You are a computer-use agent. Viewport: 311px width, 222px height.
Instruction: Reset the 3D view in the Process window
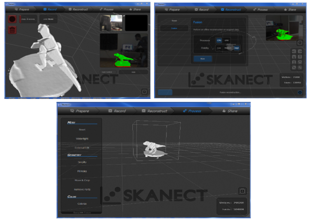pyautogui.click(x=243, y=191)
